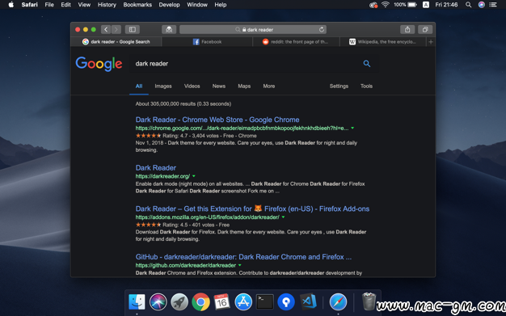506x316 pixels.
Task: Open the Firefox Add-ons Dark Reader result
Action: point(252,209)
